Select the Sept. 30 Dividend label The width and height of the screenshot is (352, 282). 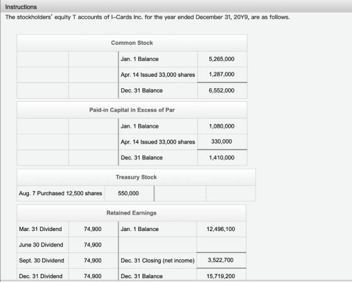pyautogui.click(x=41, y=261)
